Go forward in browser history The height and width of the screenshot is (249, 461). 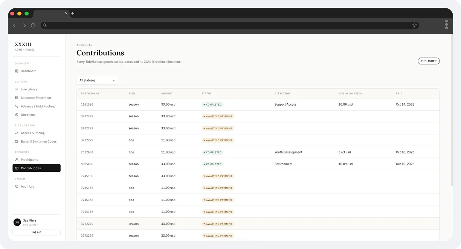click(x=24, y=25)
